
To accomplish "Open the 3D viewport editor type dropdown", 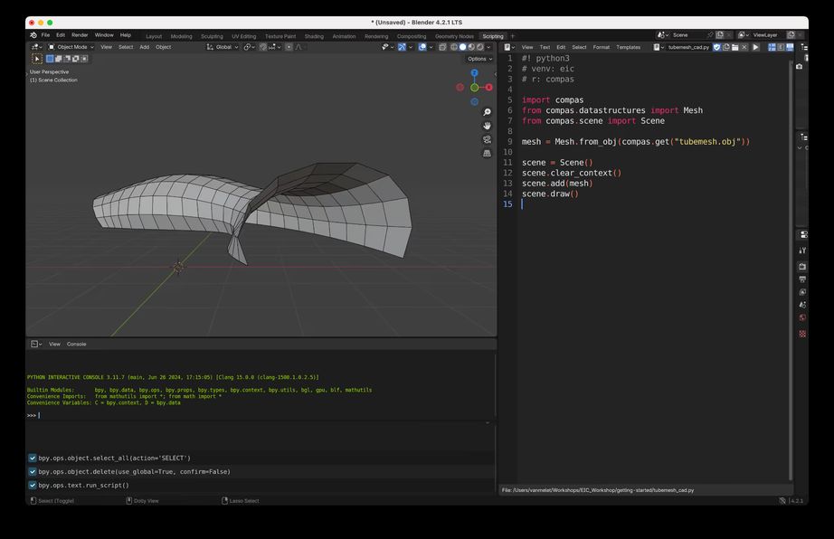I will click(x=36, y=47).
